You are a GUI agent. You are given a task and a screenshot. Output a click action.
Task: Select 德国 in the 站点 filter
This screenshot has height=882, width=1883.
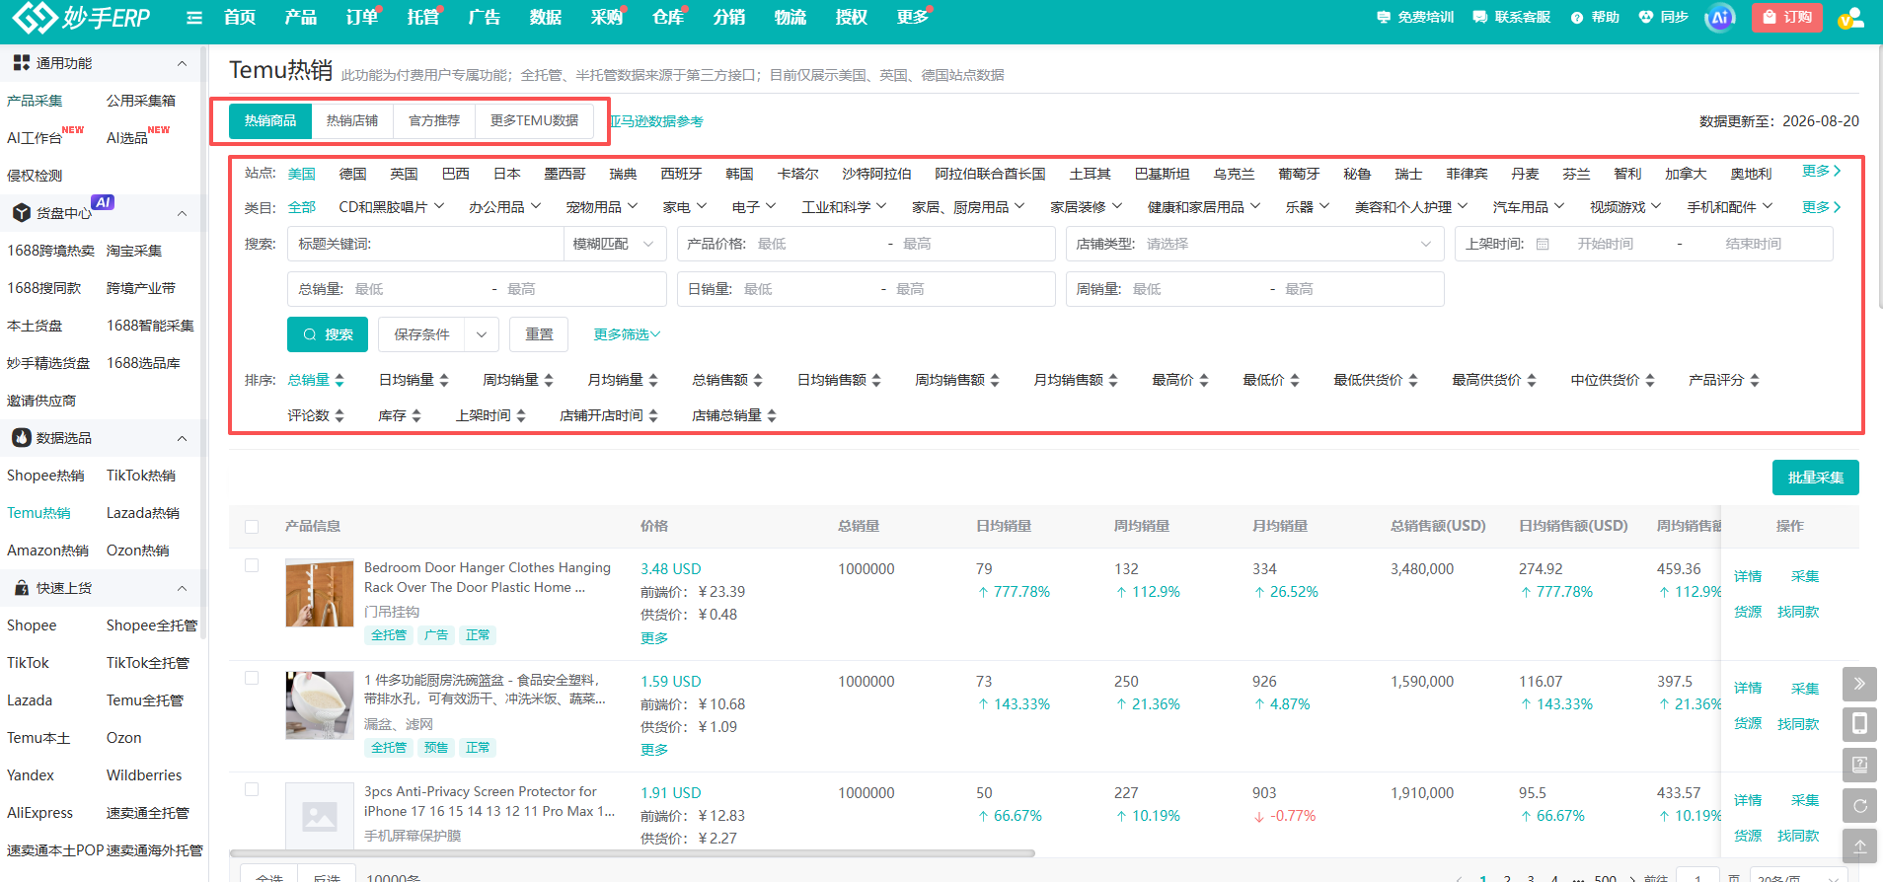[352, 174]
